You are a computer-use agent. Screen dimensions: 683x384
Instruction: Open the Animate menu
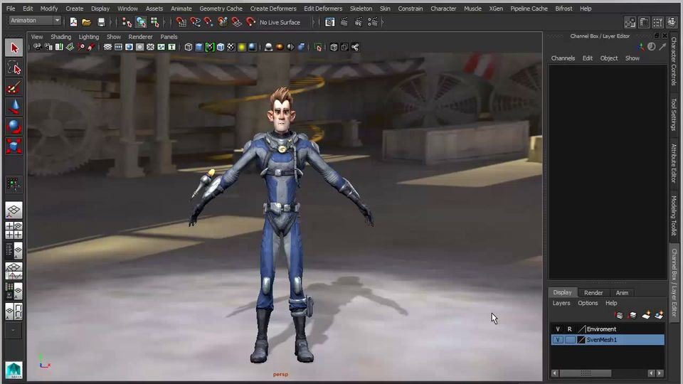(x=181, y=9)
